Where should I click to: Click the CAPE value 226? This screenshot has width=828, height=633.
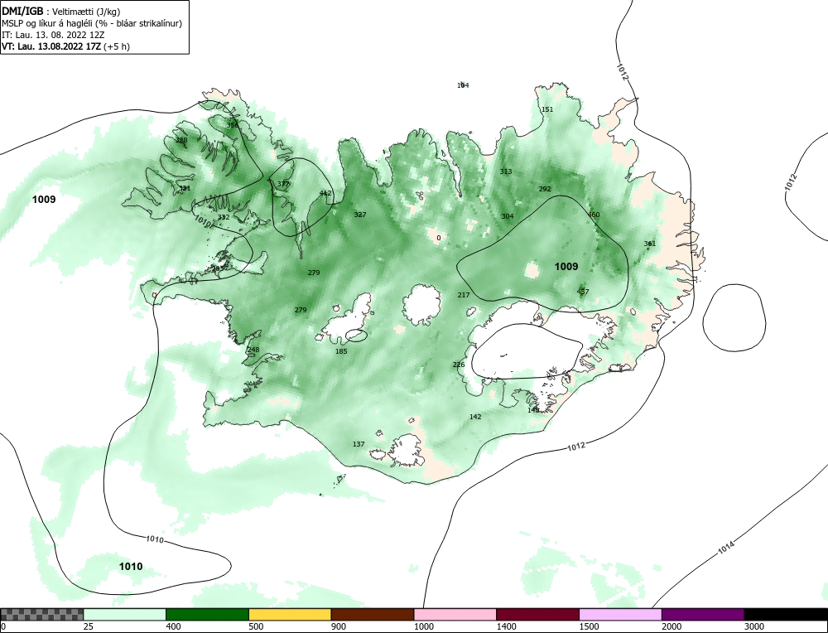tap(459, 365)
